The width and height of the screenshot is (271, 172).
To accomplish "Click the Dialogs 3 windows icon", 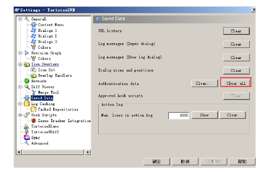I will 33,42.
